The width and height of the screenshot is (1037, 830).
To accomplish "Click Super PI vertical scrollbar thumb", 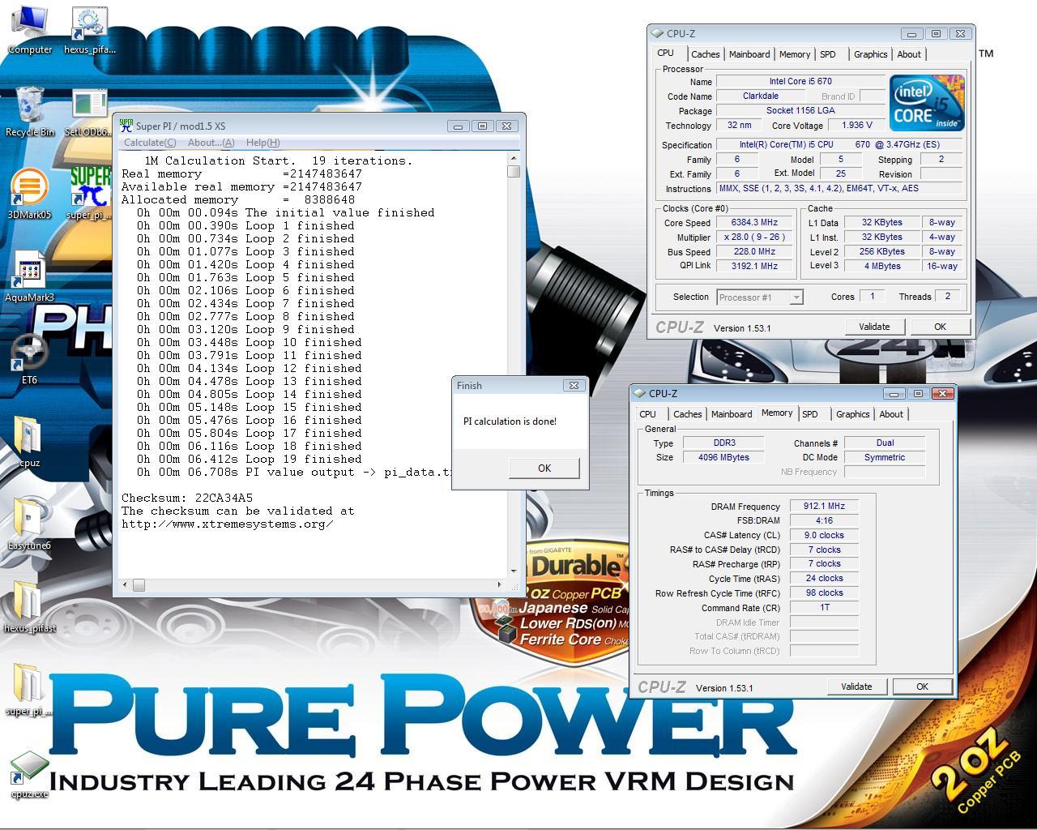I will 514,171.
